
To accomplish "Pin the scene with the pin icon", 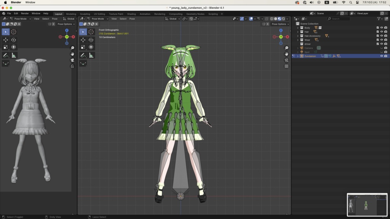I will coord(337,13).
